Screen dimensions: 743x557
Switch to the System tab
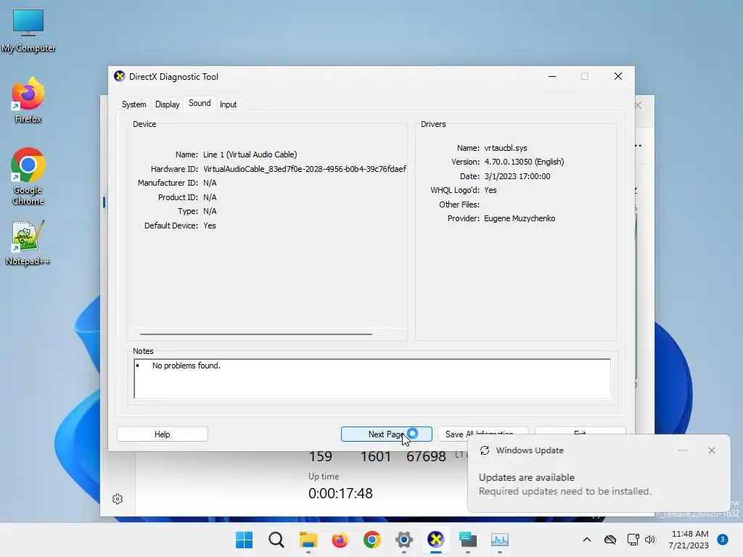click(x=134, y=104)
